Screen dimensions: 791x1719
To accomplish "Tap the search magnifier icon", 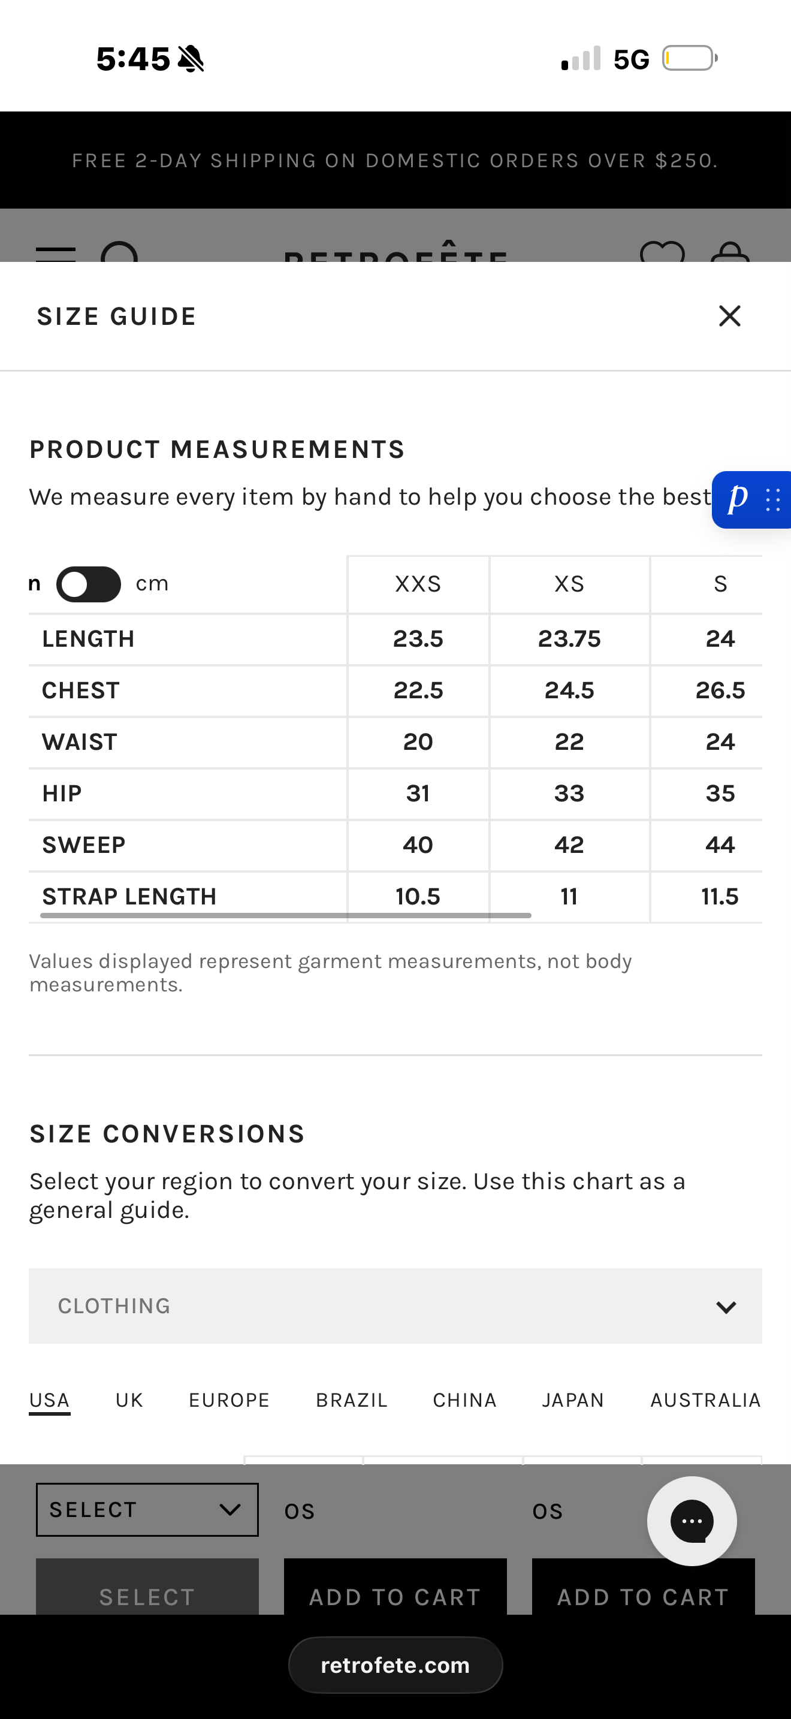I will click(120, 252).
